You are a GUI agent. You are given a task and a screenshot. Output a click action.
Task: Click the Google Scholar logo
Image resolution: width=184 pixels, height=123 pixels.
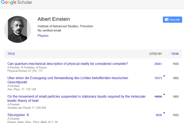(17, 2)
